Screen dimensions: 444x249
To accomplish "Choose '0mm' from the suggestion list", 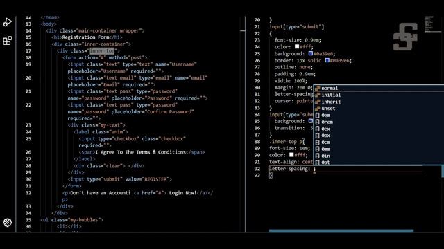I will click(x=379, y=149).
